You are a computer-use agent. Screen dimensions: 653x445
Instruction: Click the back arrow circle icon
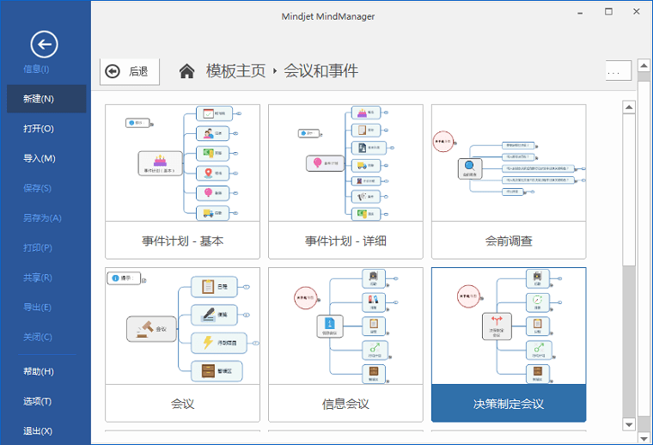(44, 44)
